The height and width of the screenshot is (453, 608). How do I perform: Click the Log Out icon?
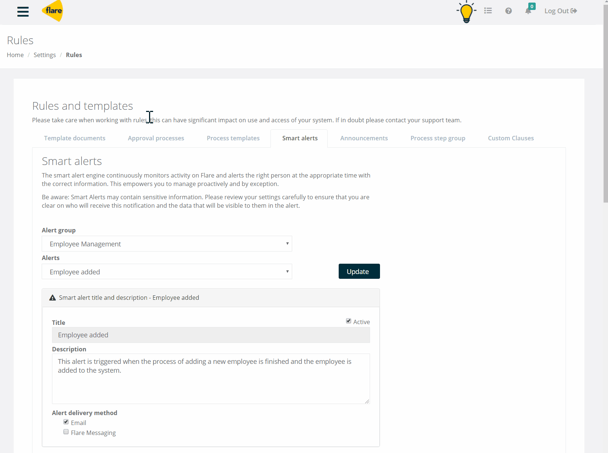tap(574, 11)
